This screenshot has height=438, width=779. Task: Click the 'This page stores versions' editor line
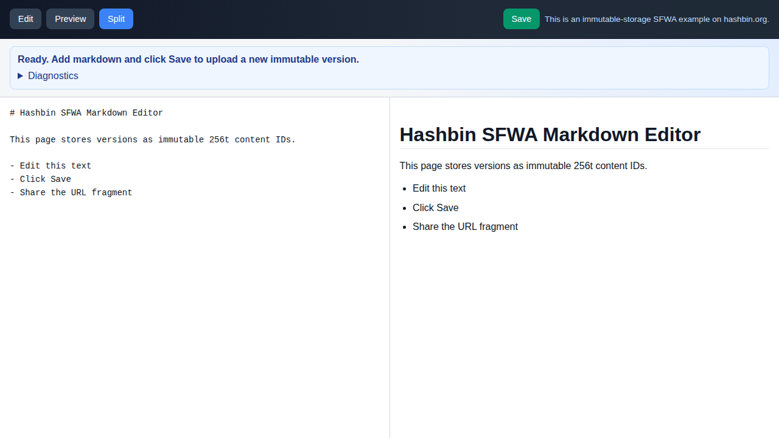click(x=152, y=140)
